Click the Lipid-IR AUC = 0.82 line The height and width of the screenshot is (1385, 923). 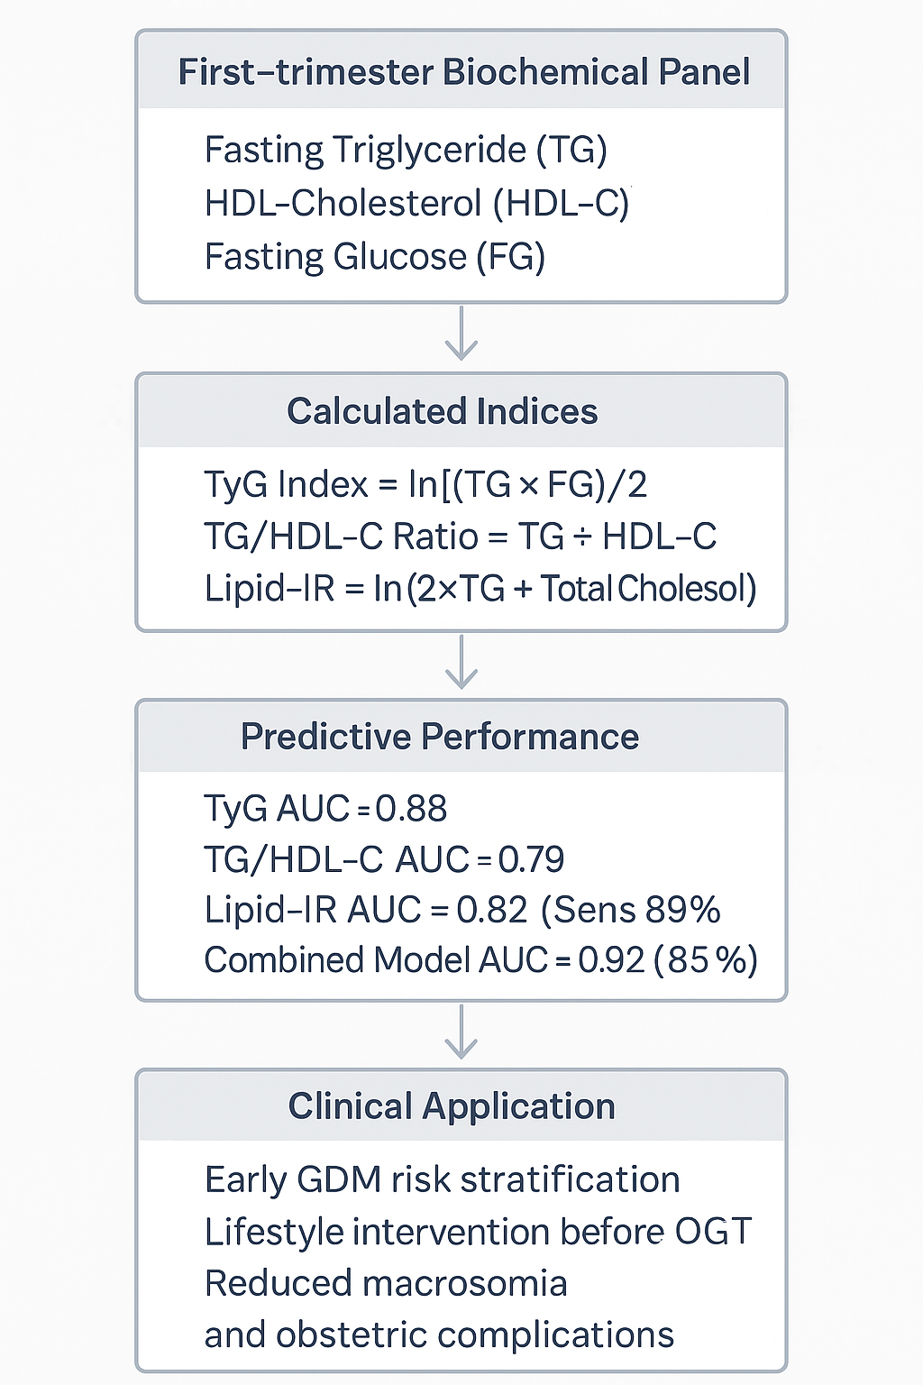click(461, 910)
